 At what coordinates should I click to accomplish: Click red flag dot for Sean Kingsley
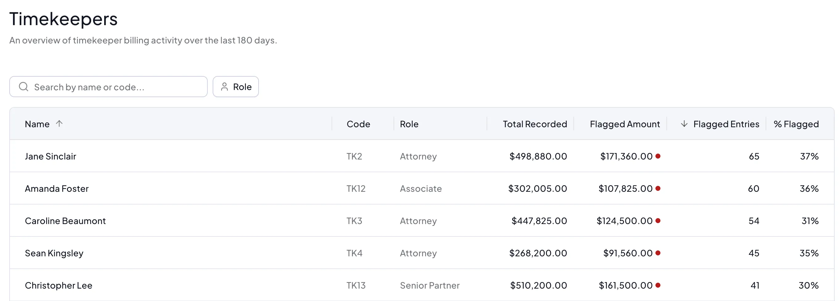pyautogui.click(x=658, y=253)
